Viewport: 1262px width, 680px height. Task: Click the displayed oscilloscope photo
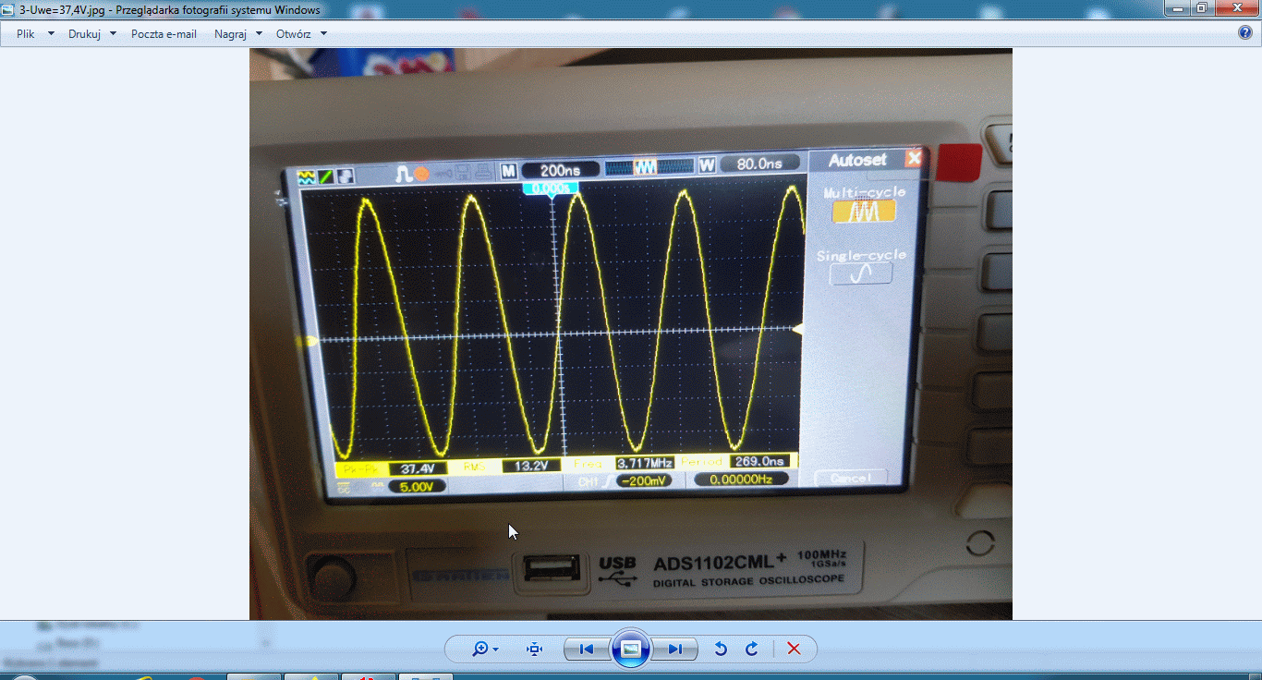(x=630, y=333)
